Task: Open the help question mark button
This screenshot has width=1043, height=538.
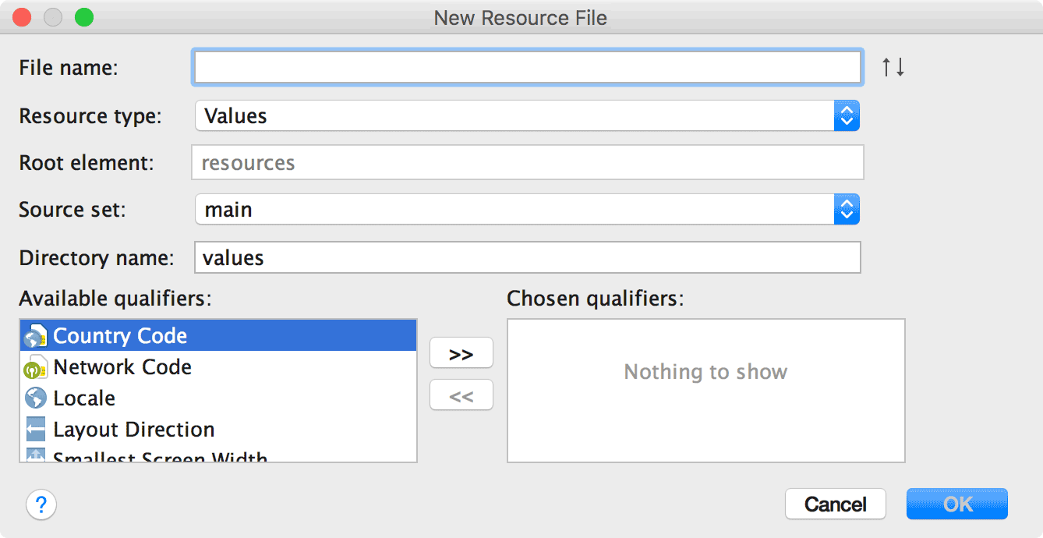Action: pyautogui.click(x=41, y=504)
